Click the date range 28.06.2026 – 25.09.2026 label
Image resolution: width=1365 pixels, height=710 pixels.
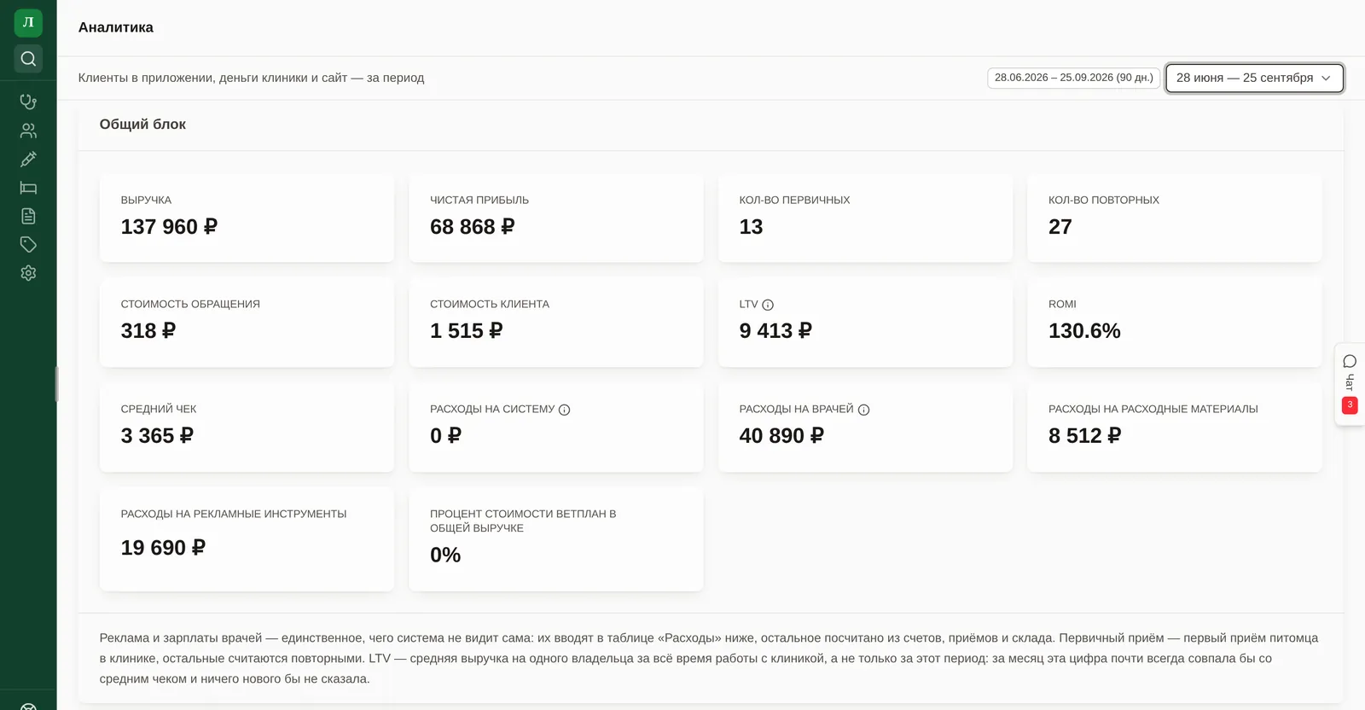1073,78
